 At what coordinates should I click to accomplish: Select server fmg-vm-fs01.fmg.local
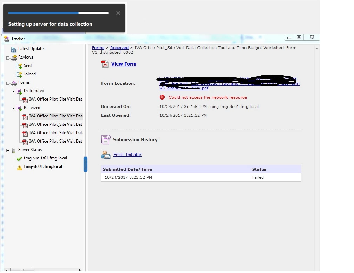[45, 158]
